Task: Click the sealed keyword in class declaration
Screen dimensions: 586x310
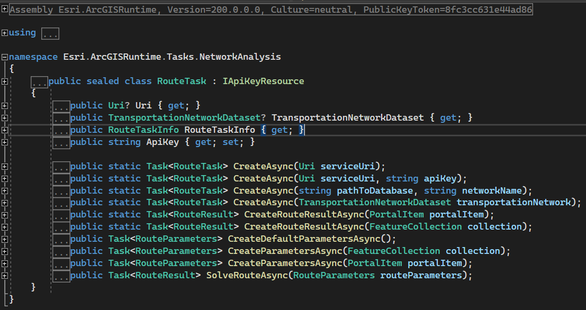Action: pos(103,81)
